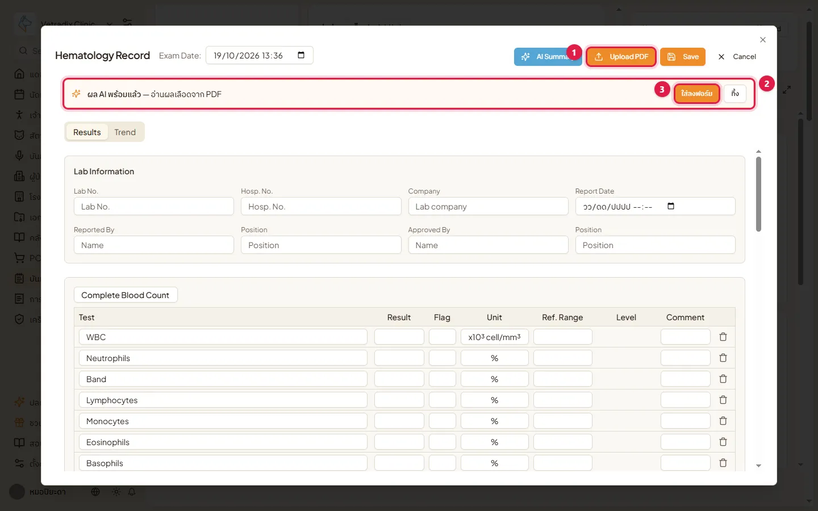Click the microphone icon in the background sidebar
This screenshot has width=818, height=511.
tap(19, 156)
